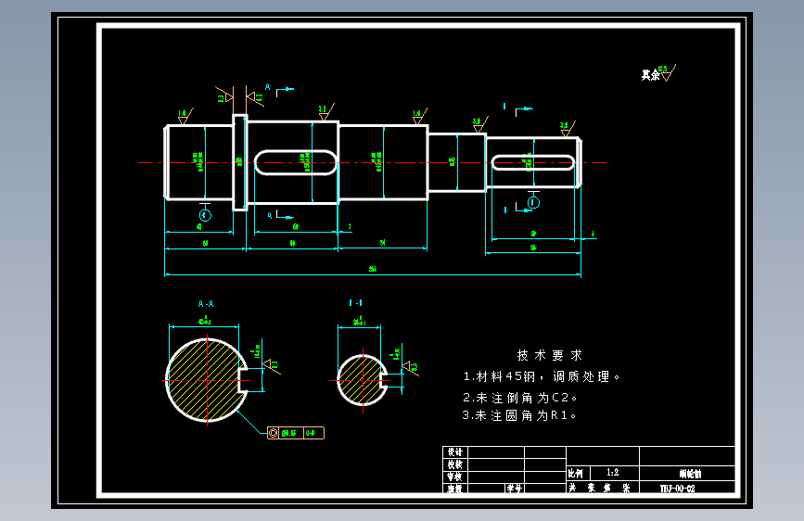Screen dimensions: 804x521
Task: Click datum circle symbol under right keyway section
Action: [x=533, y=202]
